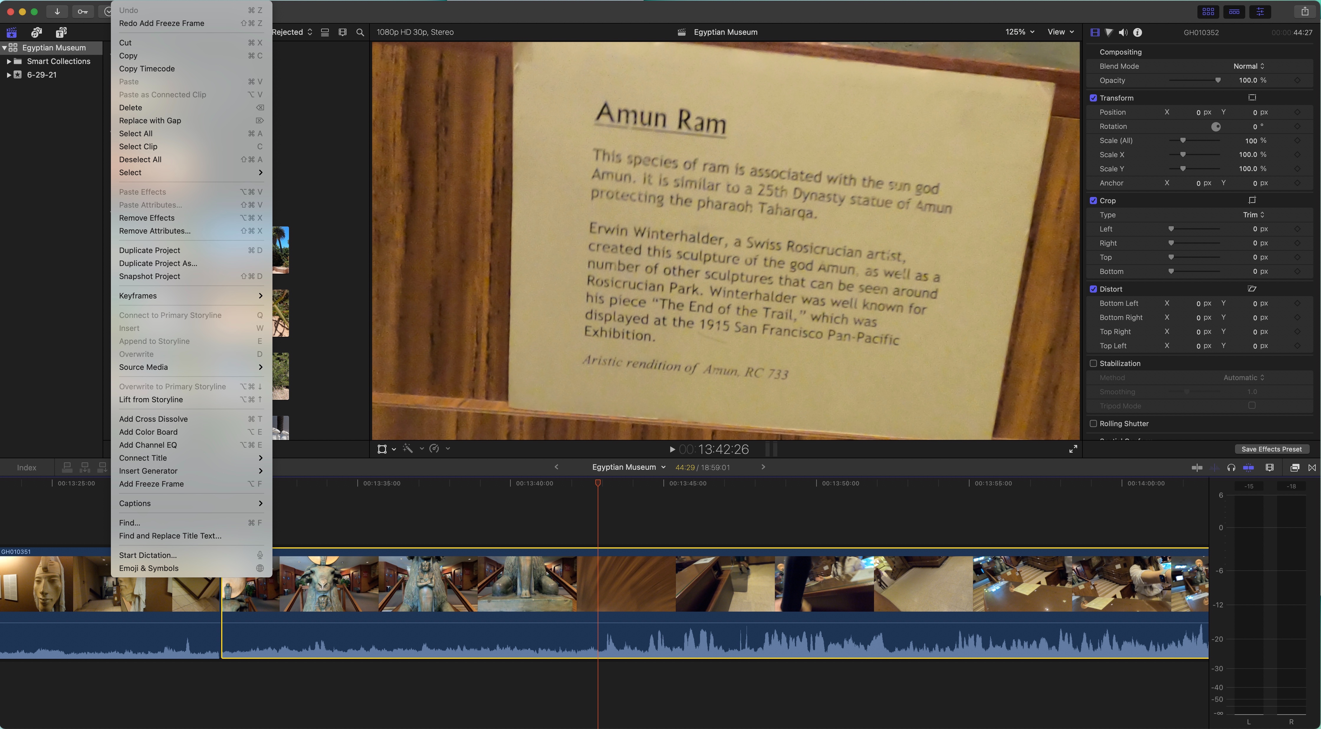Select Add Cross Dissolve from menu

[x=153, y=419]
